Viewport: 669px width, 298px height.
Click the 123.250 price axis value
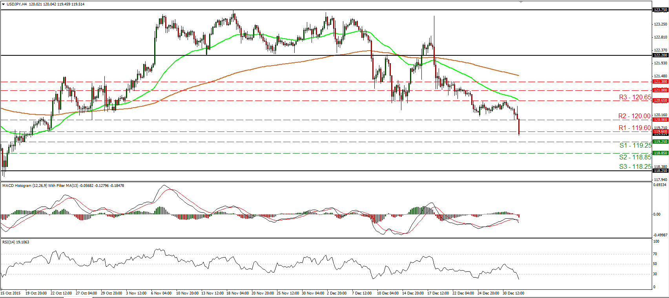coord(661,24)
